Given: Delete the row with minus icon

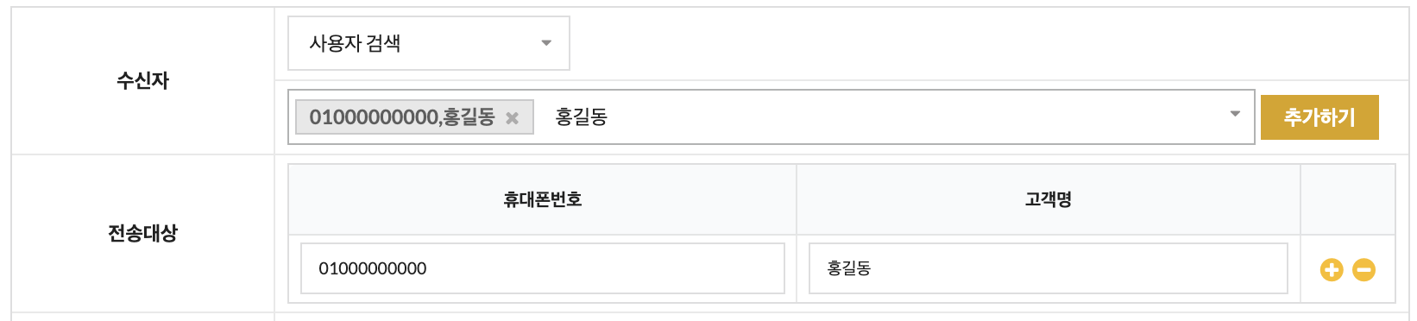Looking at the screenshot, I should click(x=1363, y=270).
